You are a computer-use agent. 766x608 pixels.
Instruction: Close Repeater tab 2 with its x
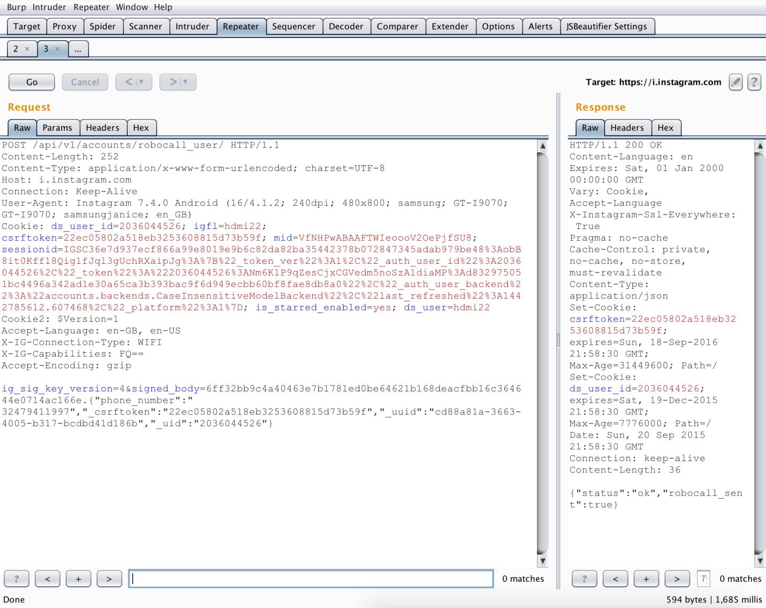27,49
